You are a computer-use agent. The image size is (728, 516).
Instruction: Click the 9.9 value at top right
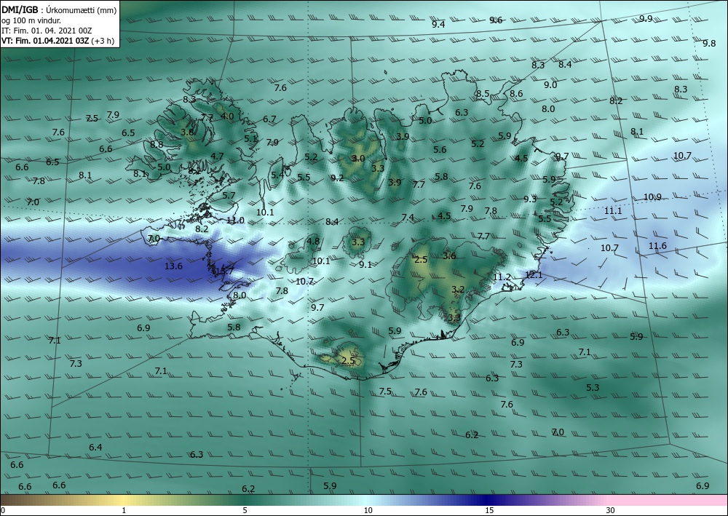point(646,19)
